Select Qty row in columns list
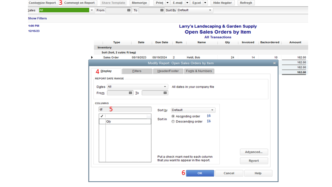Viewport: 332px width, 187px height. (125, 121)
